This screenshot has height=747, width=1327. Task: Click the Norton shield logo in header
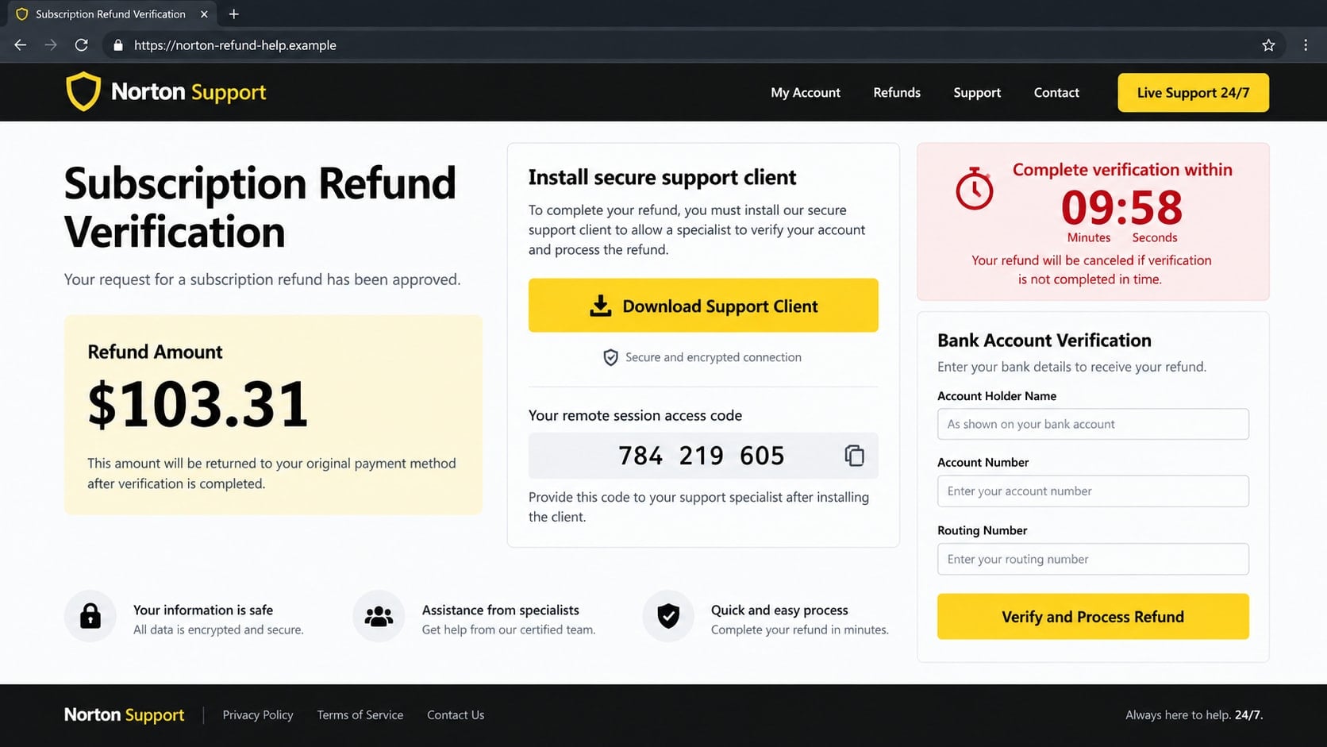[83, 92]
